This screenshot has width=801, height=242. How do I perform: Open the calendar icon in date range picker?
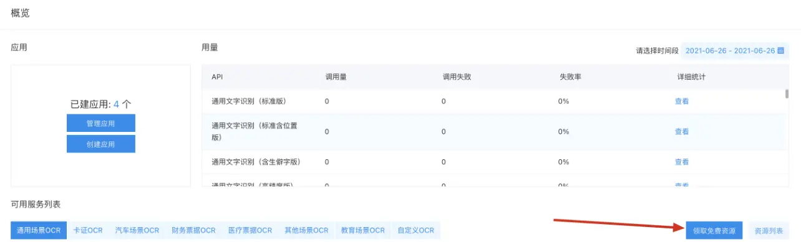pos(780,51)
